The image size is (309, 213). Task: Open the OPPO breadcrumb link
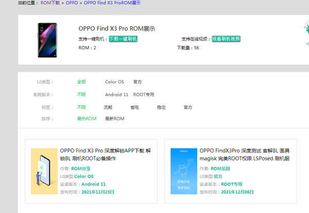(72, 3)
